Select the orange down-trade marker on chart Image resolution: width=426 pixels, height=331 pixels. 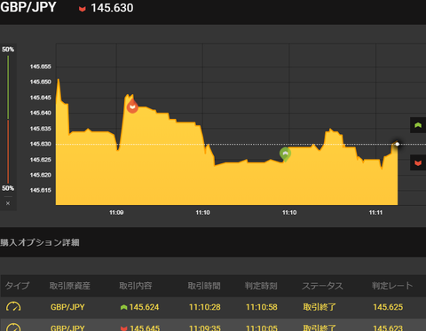132,106
